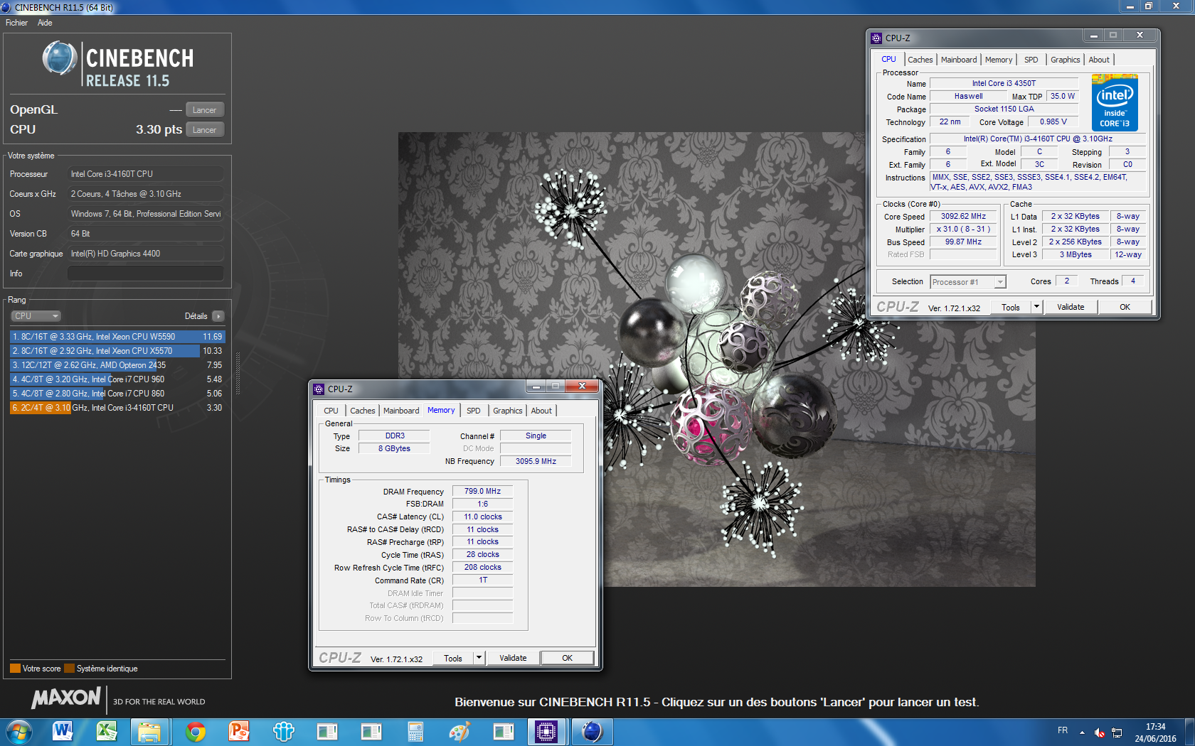The width and height of the screenshot is (1195, 746).
Task: Open Mainboard tab in Memory CPU-Z window
Action: pos(401,411)
